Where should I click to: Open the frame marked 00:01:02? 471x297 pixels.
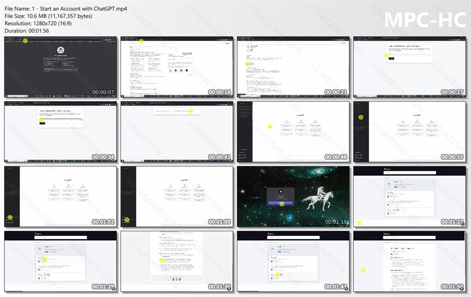click(61, 196)
